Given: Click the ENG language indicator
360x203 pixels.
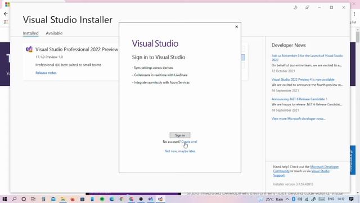Looking at the screenshot, I should pyautogui.click(x=331, y=199).
